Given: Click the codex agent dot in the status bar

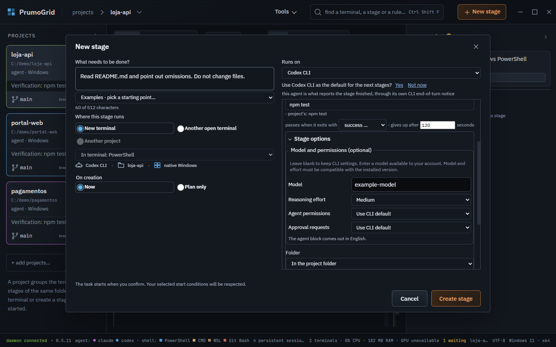Looking at the screenshot, I should coord(117,340).
